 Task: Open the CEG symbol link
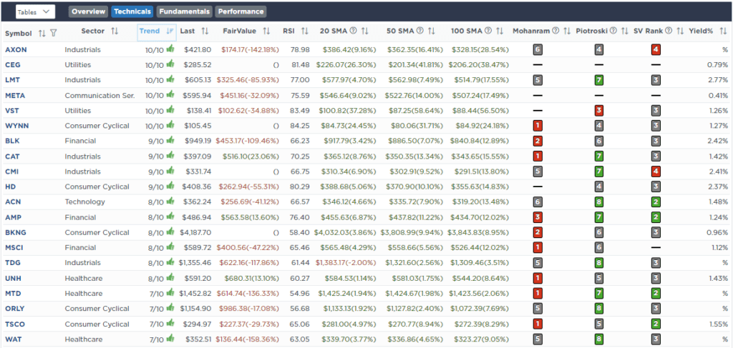point(12,65)
